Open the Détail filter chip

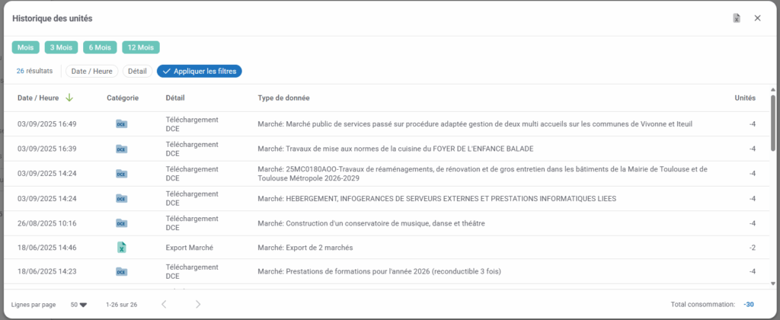137,71
